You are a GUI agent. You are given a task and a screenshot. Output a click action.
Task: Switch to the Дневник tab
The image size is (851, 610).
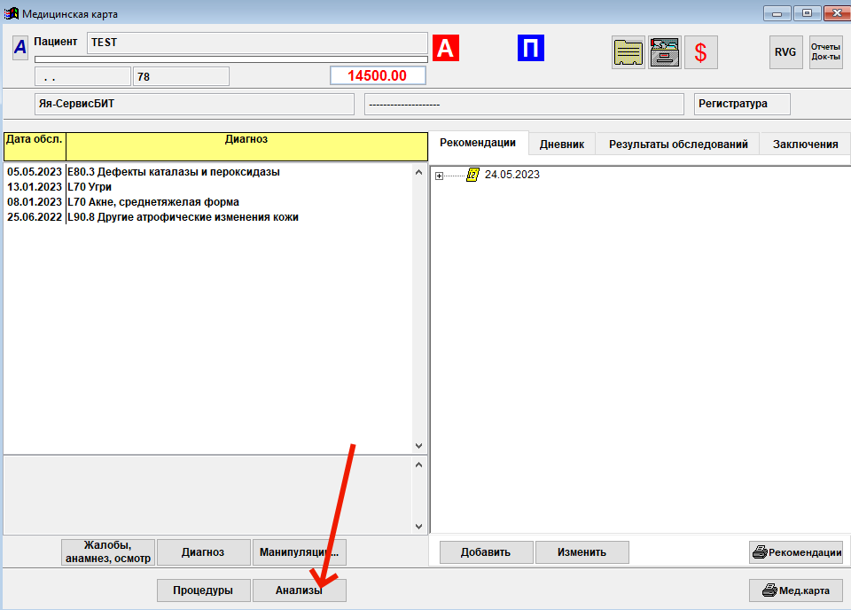pos(561,145)
